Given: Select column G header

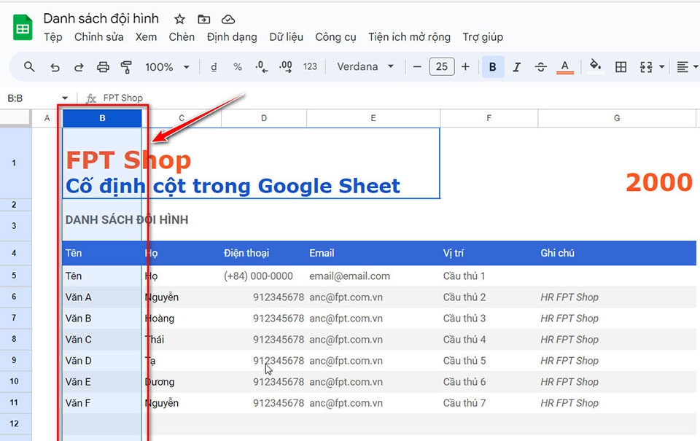Looking at the screenshot, I should pyautogui.click(x=617, y=118).
